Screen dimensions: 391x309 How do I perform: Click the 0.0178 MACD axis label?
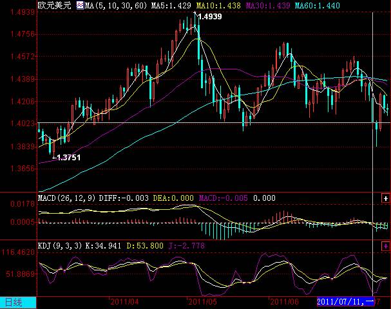pyautogui.click(x=23, y=204)
